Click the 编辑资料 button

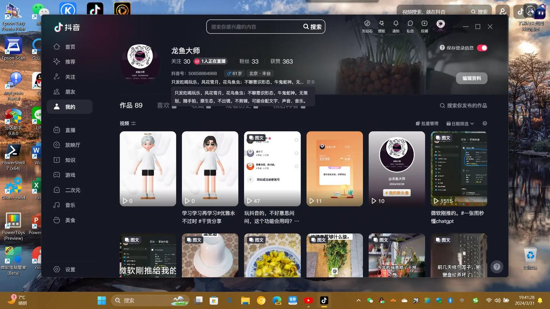click(x=471, y=78)
